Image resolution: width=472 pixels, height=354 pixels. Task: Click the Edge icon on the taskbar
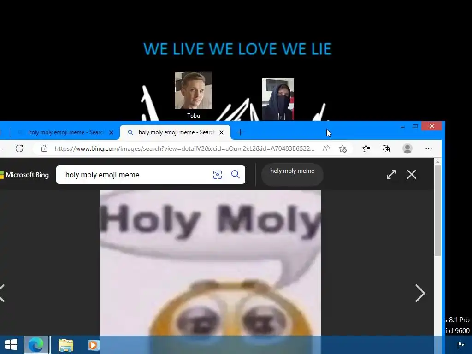pyautogui.click(x=36, y=345)
